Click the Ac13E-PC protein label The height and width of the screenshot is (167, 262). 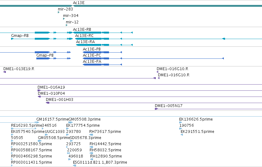coord(92,55)
